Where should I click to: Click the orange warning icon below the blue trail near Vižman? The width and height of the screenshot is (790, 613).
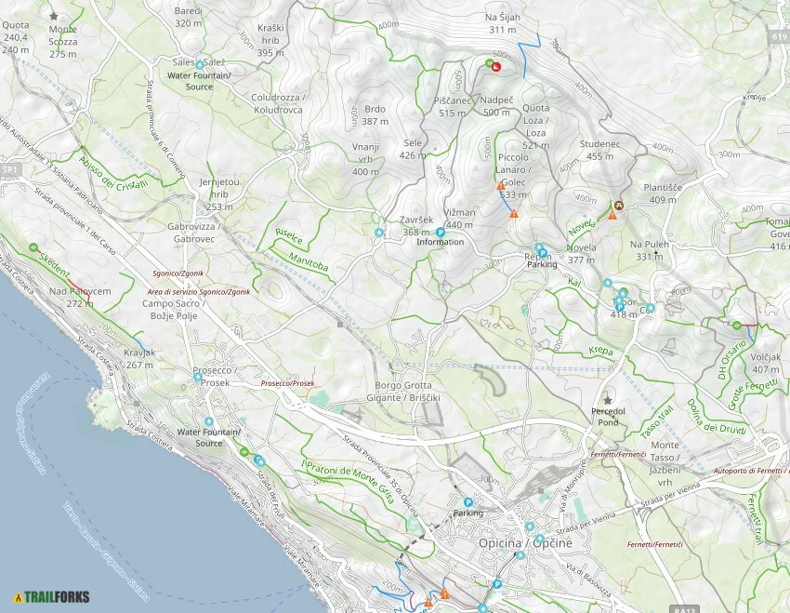pyautogui.click(x=513, y=214)
